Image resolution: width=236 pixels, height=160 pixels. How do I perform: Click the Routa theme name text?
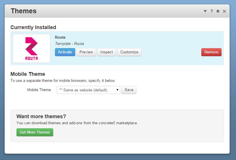click(60, 37)
